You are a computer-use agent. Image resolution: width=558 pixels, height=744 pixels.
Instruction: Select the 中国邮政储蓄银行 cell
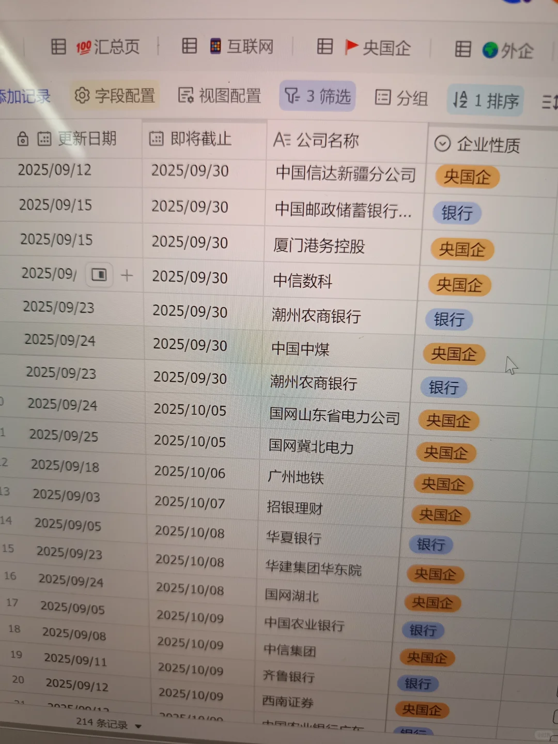343,210
